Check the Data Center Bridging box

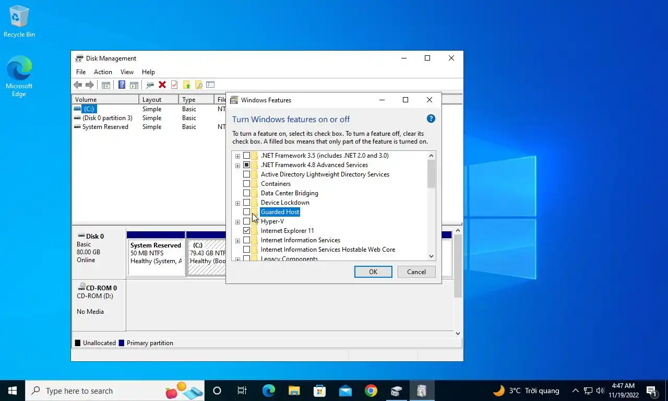(246, 193)
